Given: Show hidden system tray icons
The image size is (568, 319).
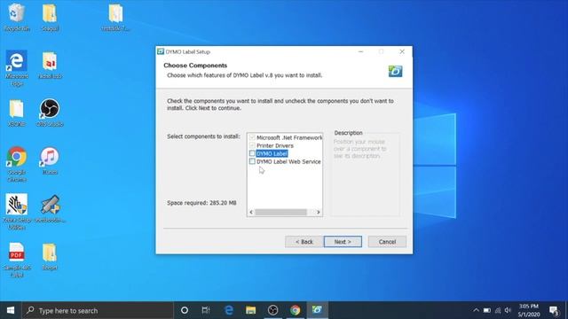Looking at the screenshot, I should click(x=476, y=310).
